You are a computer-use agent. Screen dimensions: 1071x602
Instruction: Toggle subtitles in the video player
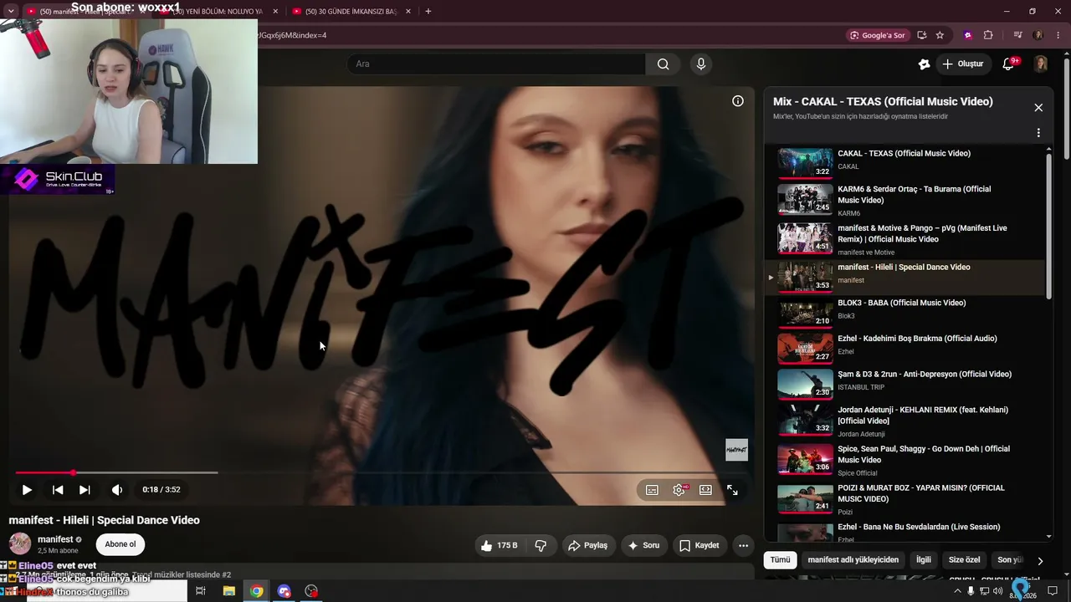(652, 490)
